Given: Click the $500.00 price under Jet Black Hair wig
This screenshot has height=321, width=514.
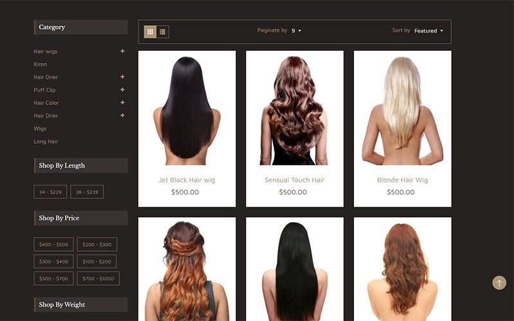Looking at the screenshot, I should (185, 192).
